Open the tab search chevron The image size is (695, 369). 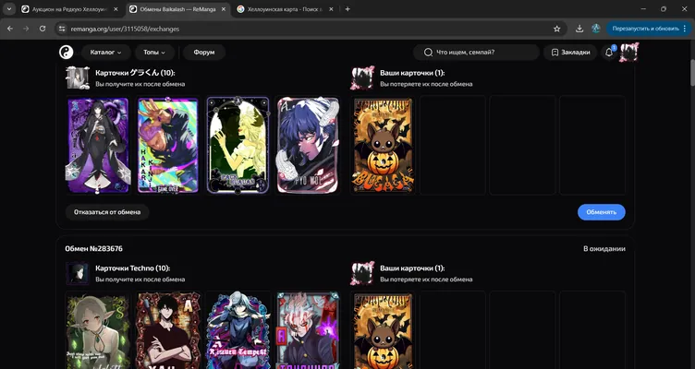9,9
